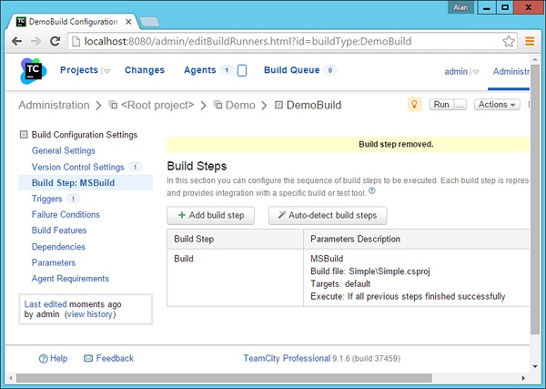Screen dimensions: 546x389
Task: Click Add build step button
Action: coord(210,215)
